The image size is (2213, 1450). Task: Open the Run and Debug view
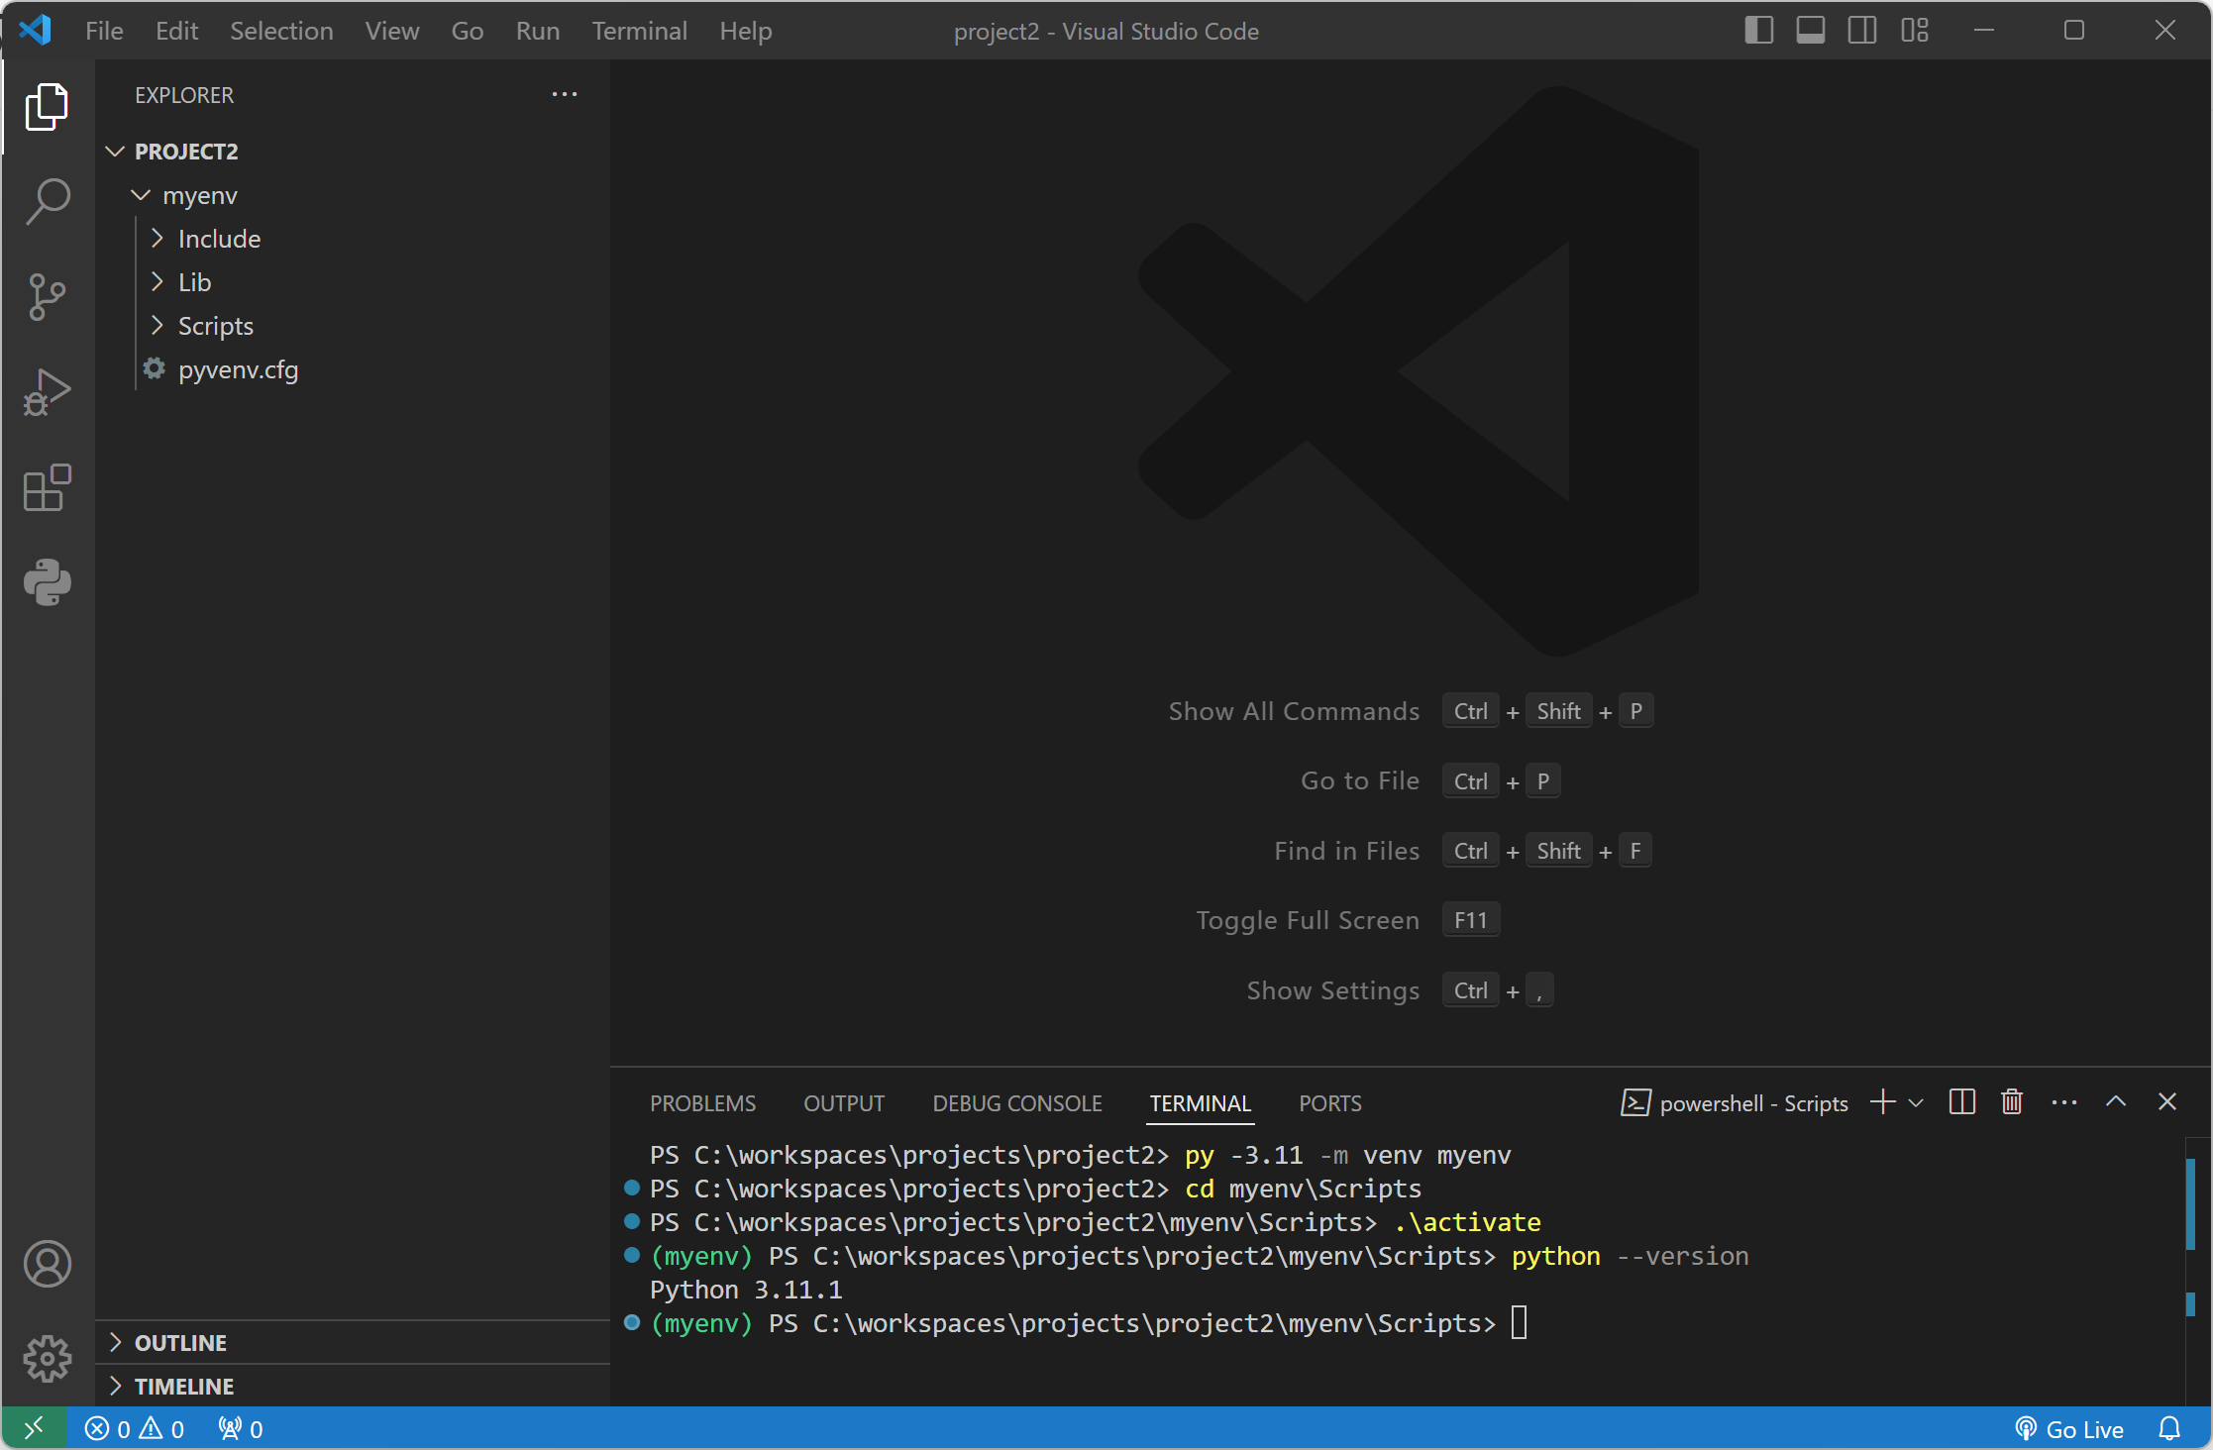pyautogui.click(x=47, y=392)
